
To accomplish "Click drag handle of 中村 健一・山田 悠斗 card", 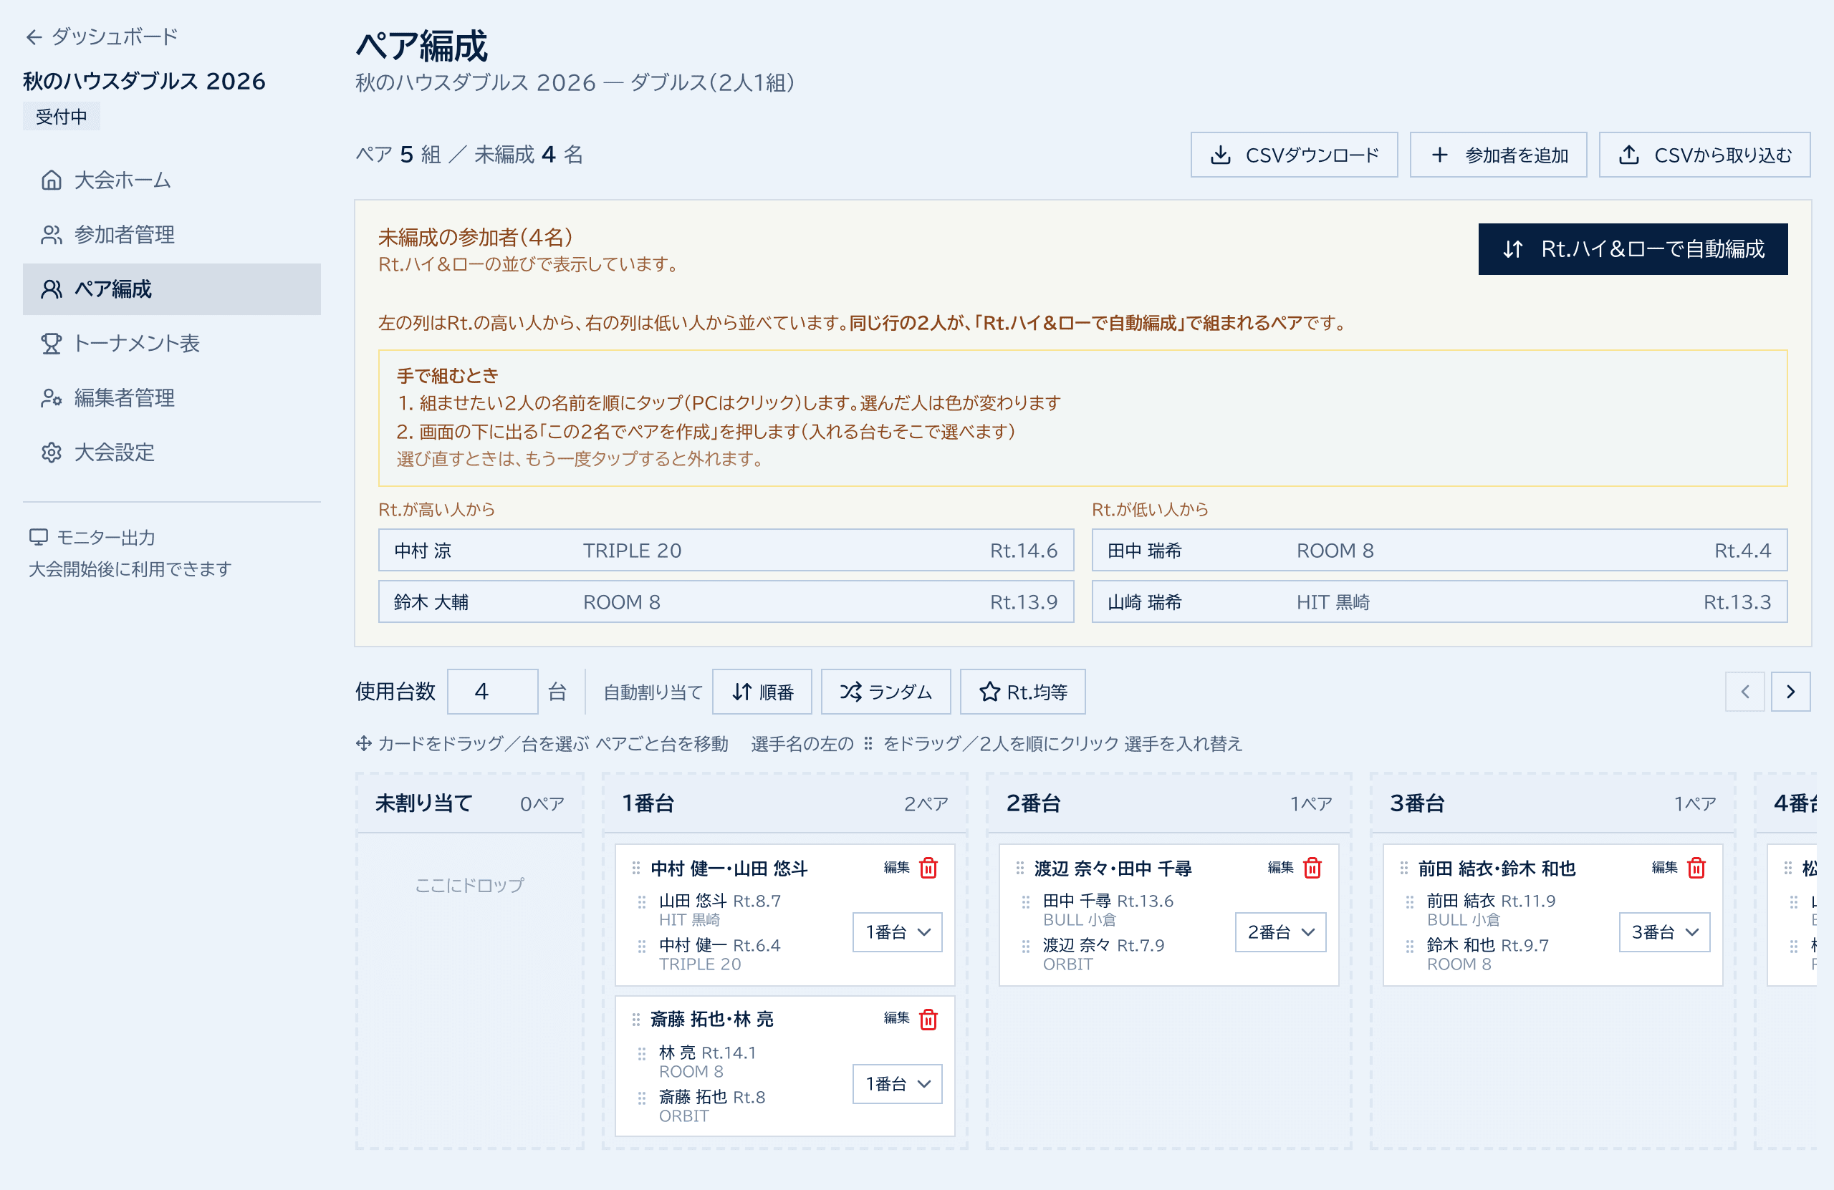I will pos(635,868).
